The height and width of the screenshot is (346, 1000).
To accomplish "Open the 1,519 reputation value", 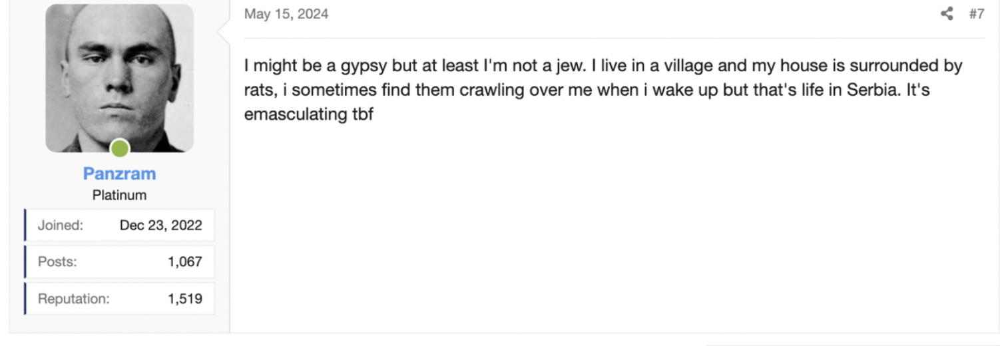I will click(184, 299).
